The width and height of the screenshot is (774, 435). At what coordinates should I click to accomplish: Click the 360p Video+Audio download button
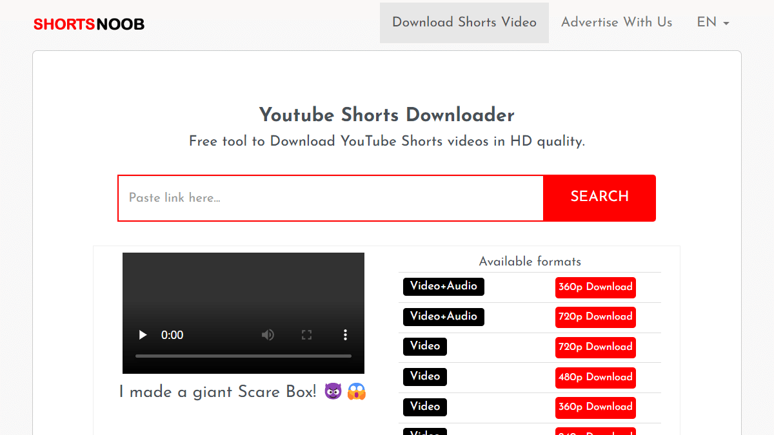point(595,287)
